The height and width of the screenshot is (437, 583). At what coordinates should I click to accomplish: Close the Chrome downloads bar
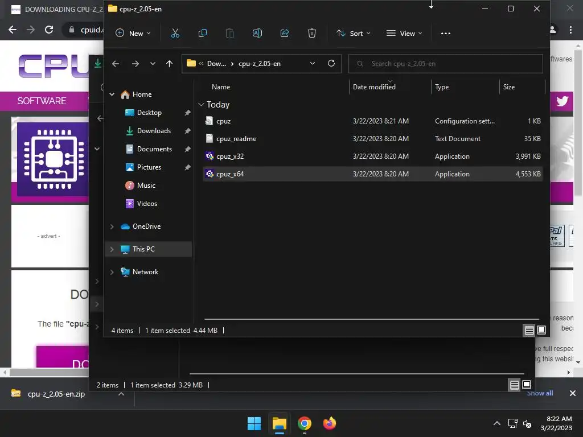click(x=573, y=393)
